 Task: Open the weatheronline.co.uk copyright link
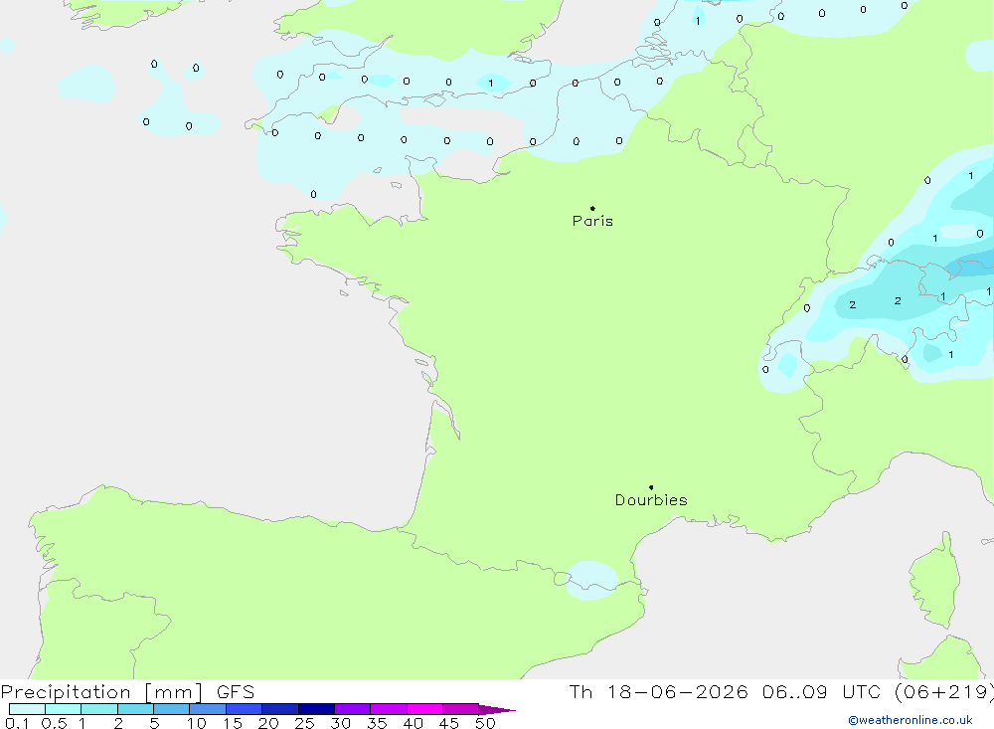point(911,720)
